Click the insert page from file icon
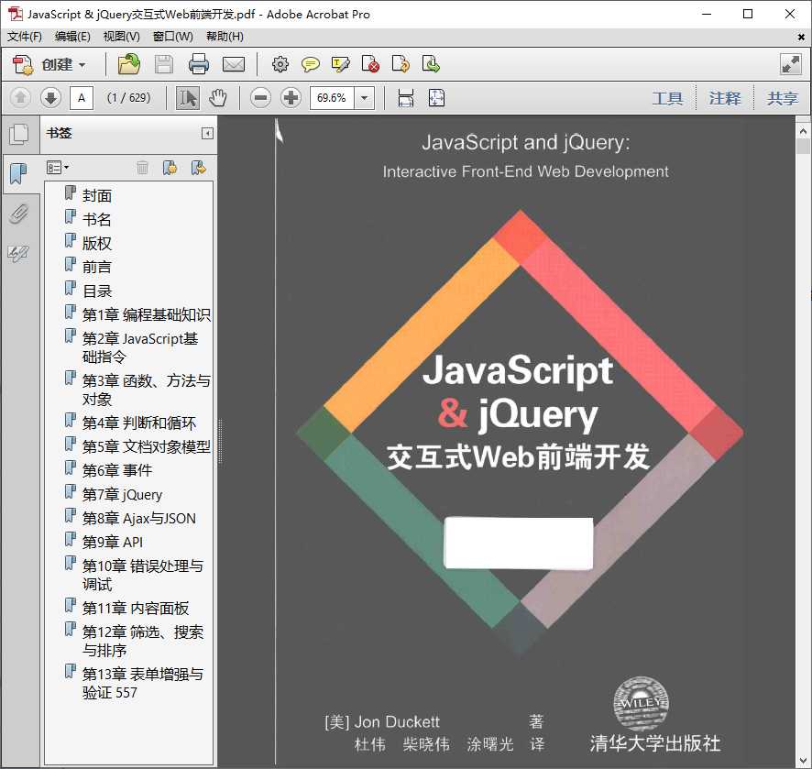The width and height of the screenshot is (812, 769). click(x=431, y=65)
